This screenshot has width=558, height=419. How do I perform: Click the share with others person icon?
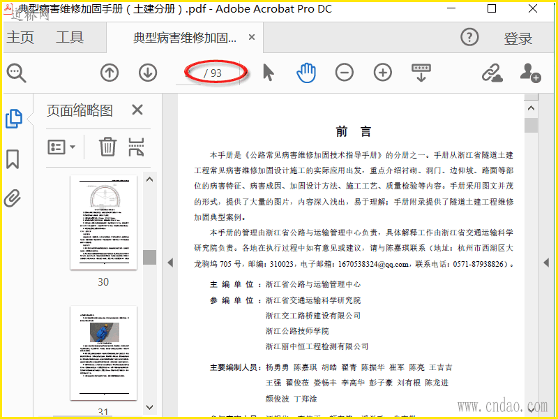tap(530, 73)
